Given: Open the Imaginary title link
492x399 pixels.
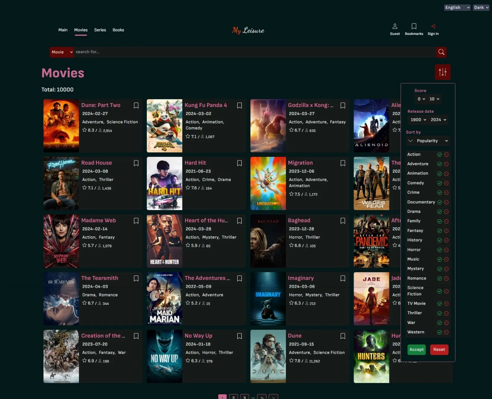Looking at the screenshot, I should [x=301, y=278].
